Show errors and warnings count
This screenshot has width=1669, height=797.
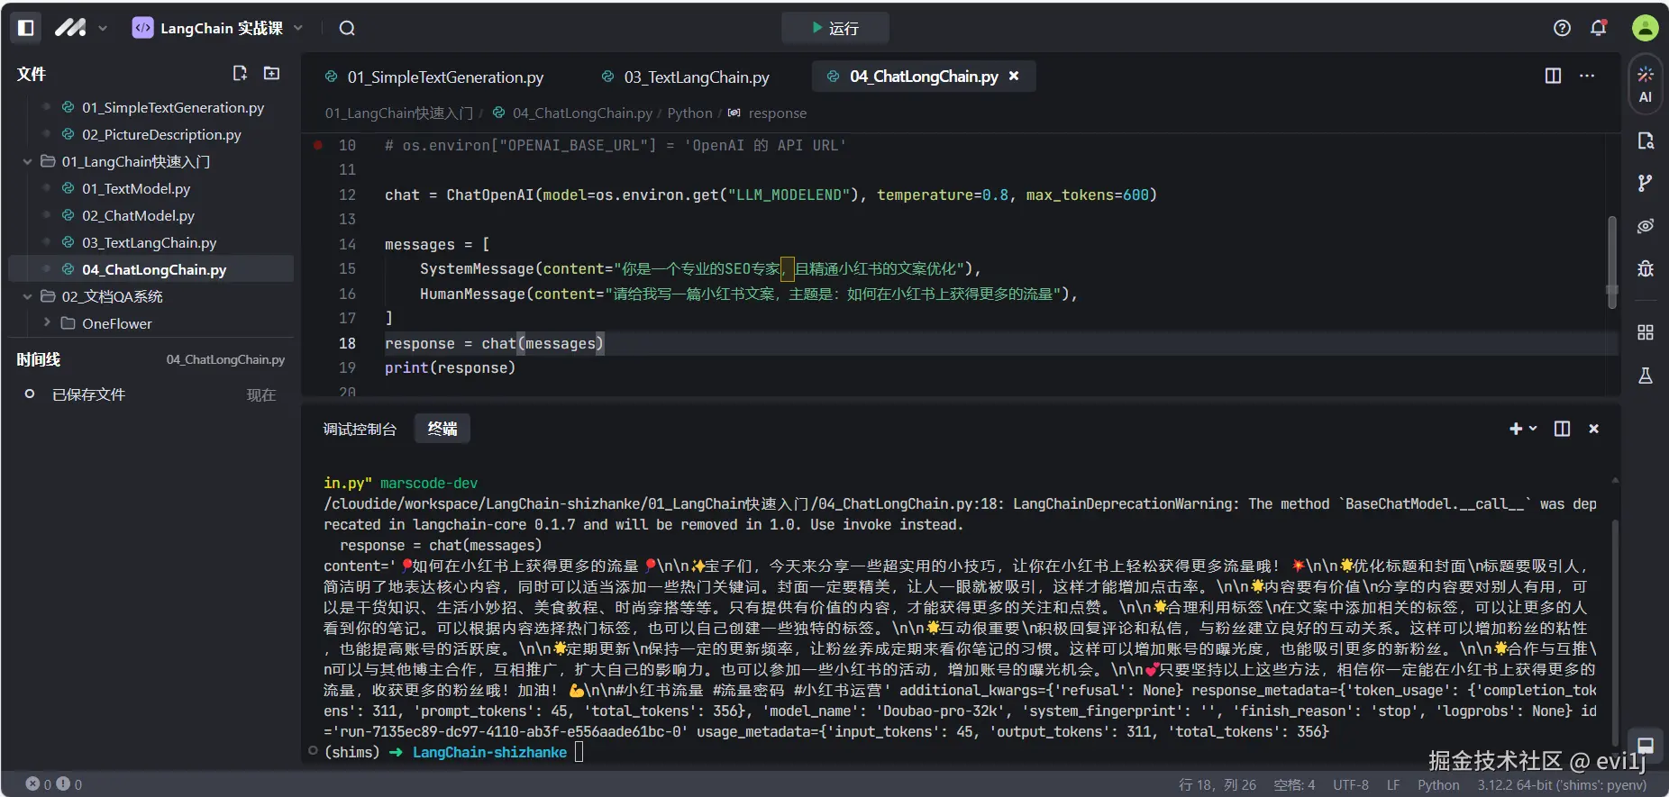[54, 784]
